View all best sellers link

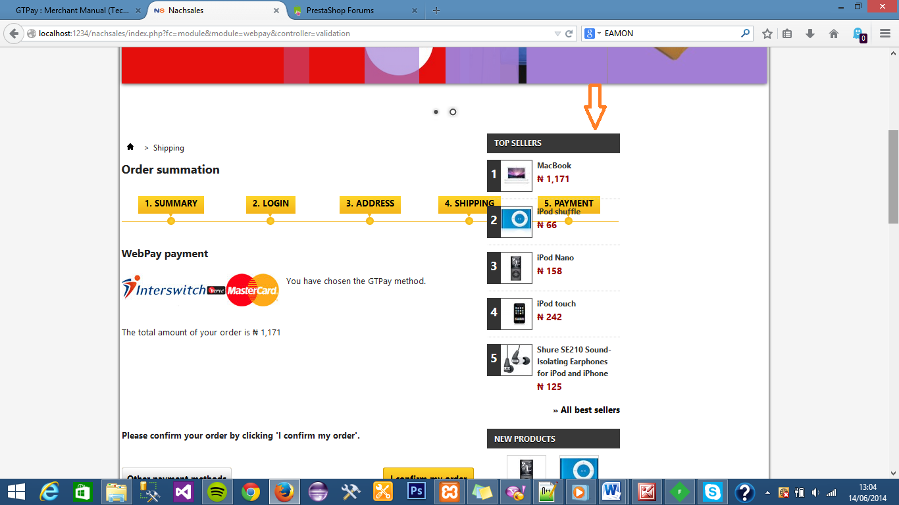click(x=586, y=410)
